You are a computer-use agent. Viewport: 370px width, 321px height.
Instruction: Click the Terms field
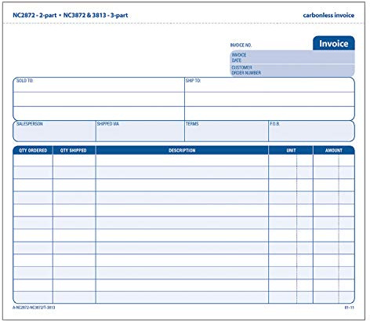(227, 131)
